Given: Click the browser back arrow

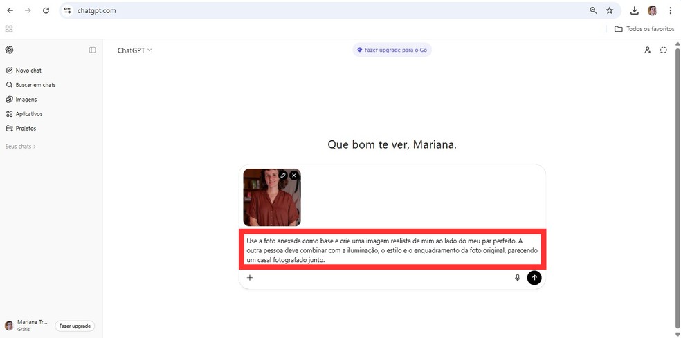Looking at the screenshot, I should 10,11.
